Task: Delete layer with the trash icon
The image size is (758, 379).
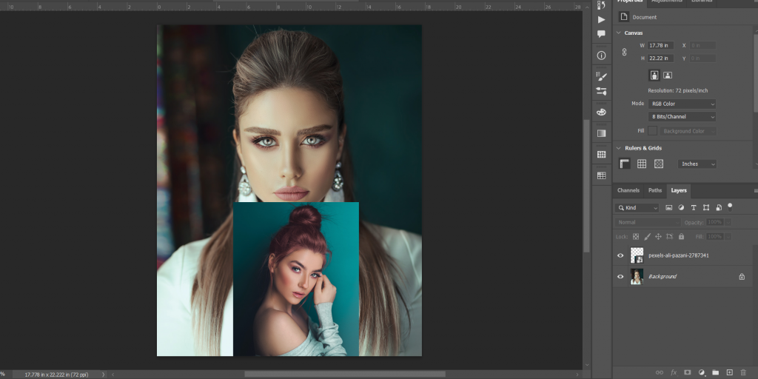Action: [743, 373]
